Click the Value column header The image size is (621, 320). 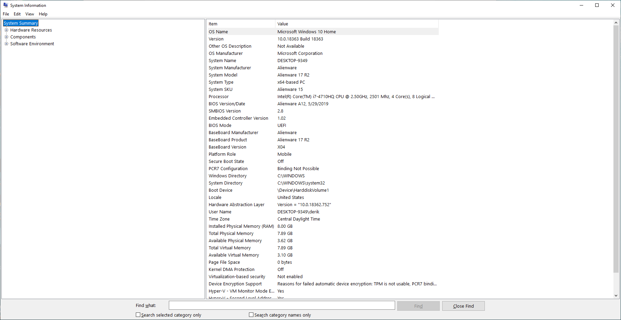357,24
